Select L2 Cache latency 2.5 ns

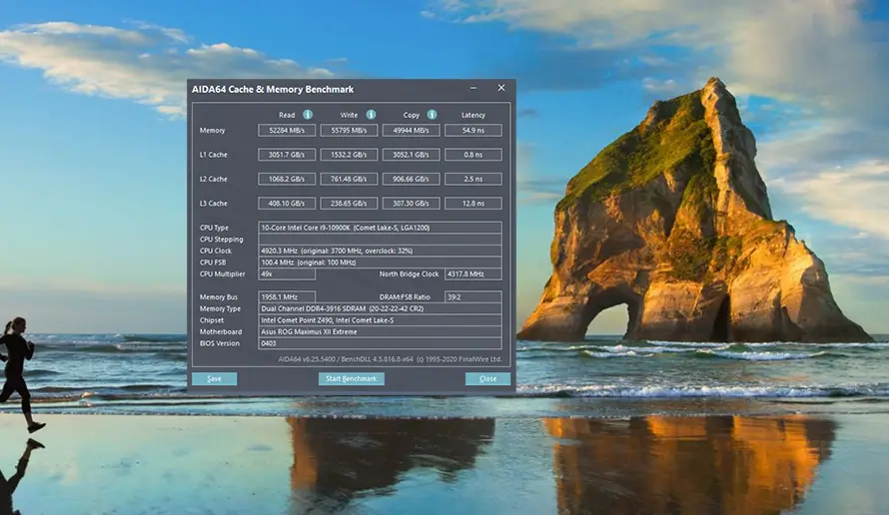point(473,179)
